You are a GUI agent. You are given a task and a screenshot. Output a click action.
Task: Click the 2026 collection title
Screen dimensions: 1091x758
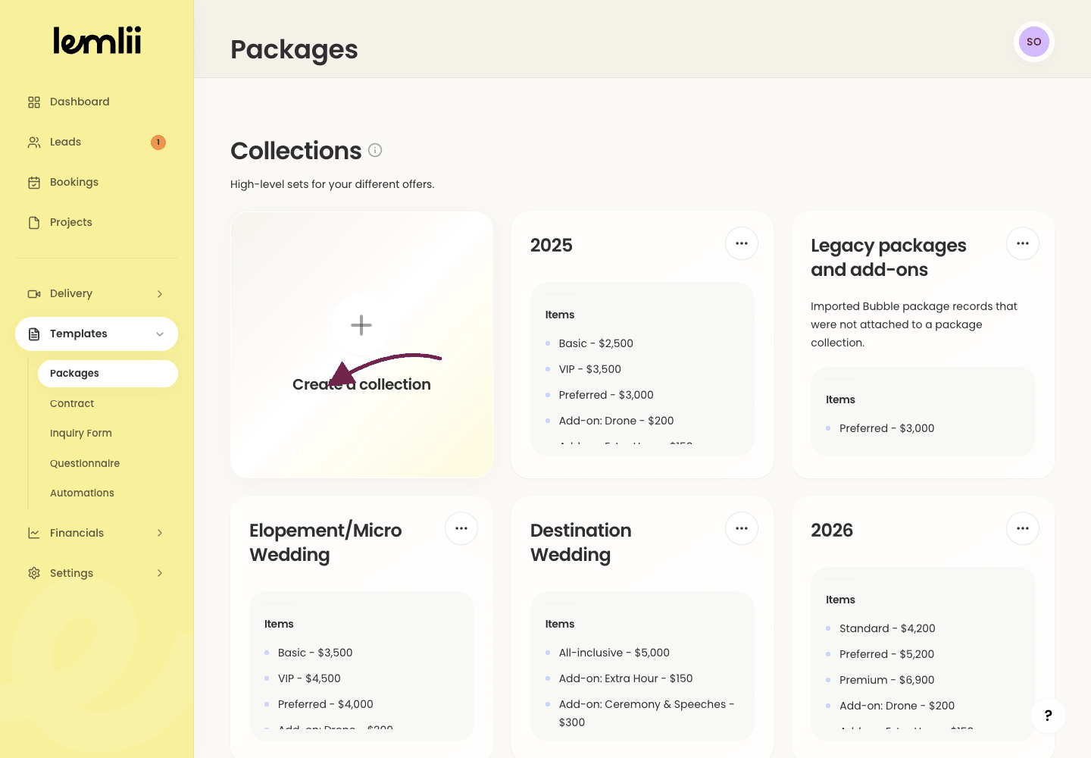pyautogui.click(x=832, y=531)
